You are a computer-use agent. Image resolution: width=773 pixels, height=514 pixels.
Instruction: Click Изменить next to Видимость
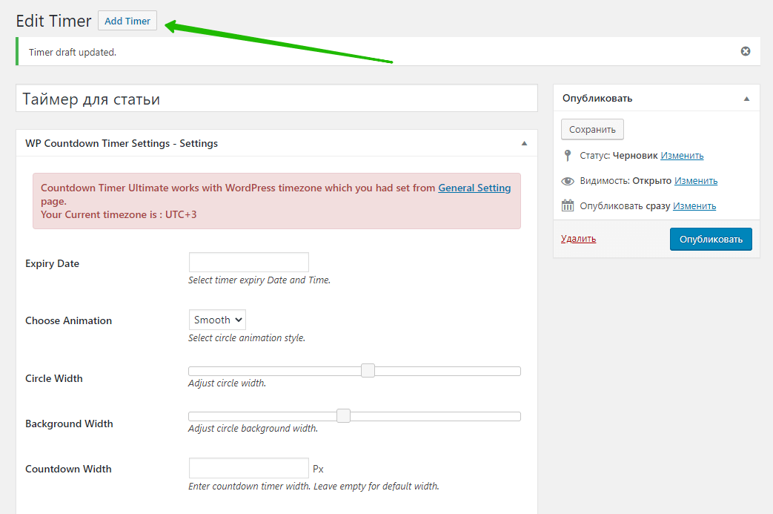click(x=696, y=180)
